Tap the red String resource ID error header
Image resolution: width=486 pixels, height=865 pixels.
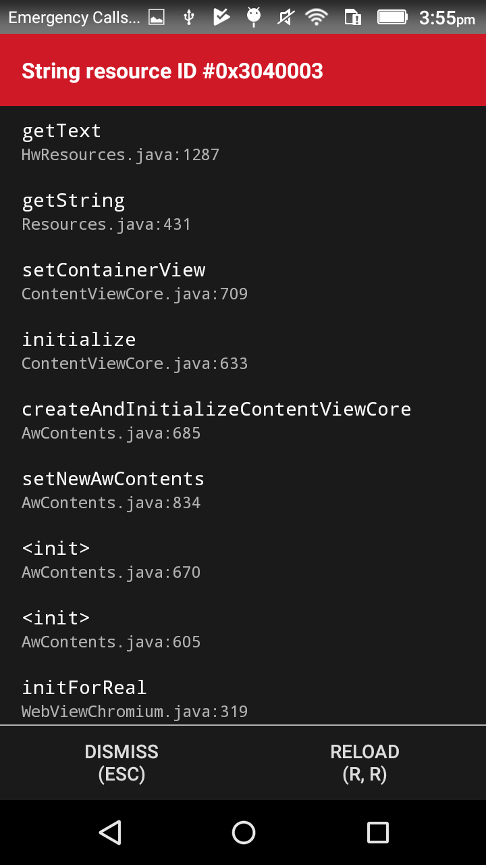tap(243, 70)
